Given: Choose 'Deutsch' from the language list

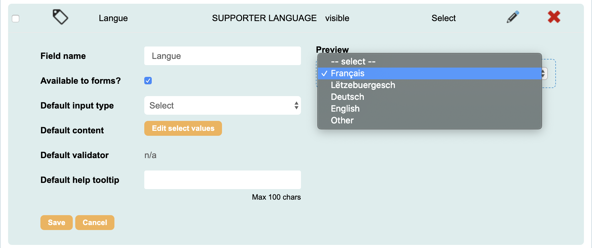Looking at the screenshot, I should 347,97.
